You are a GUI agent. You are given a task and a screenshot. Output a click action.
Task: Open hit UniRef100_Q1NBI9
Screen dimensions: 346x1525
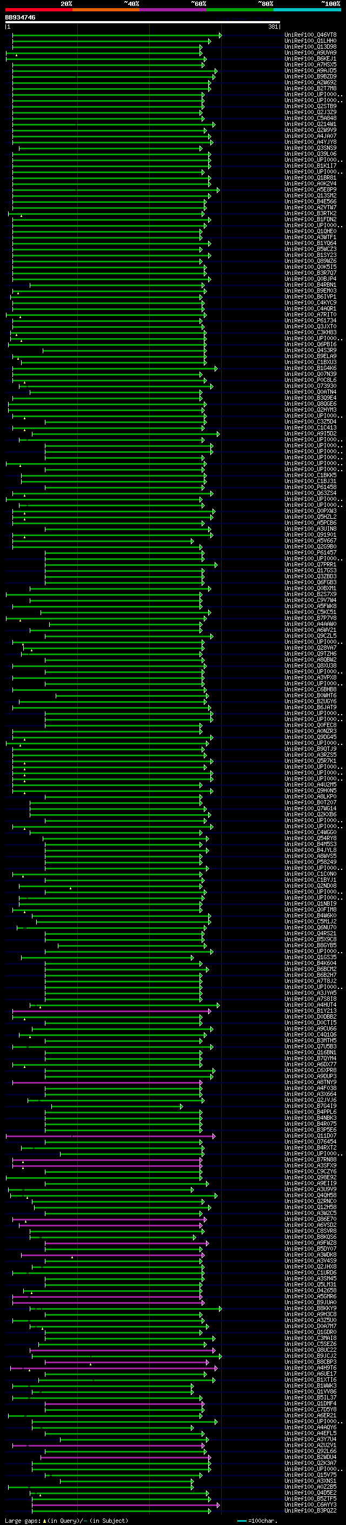click(x=310, y=903)
